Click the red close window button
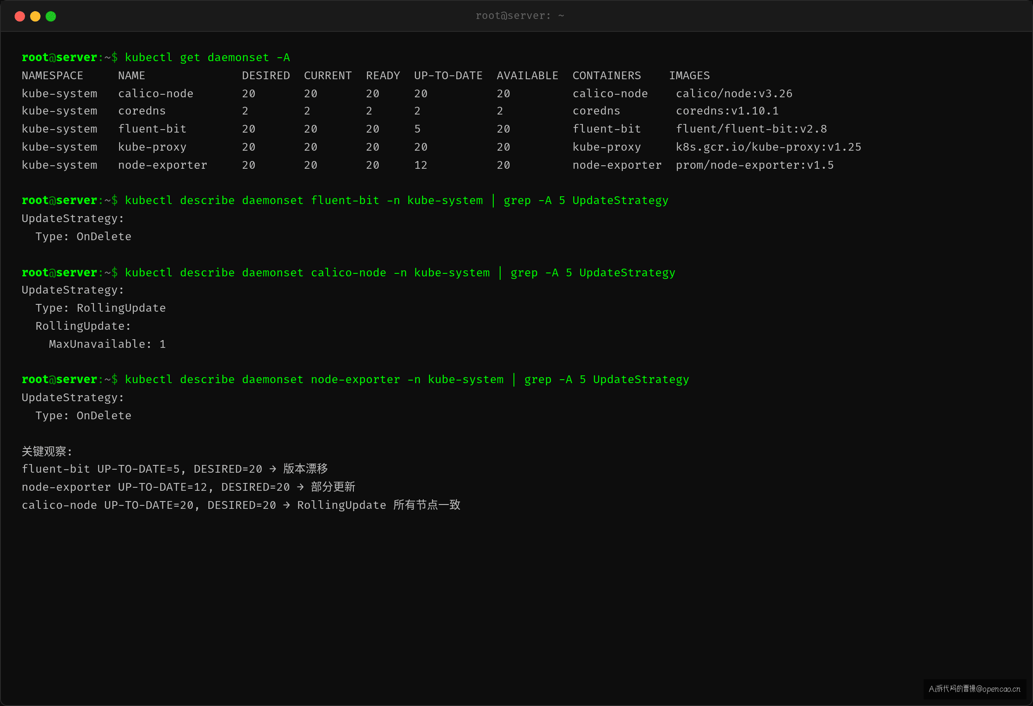1033x706 pixels. pos(19,16)
